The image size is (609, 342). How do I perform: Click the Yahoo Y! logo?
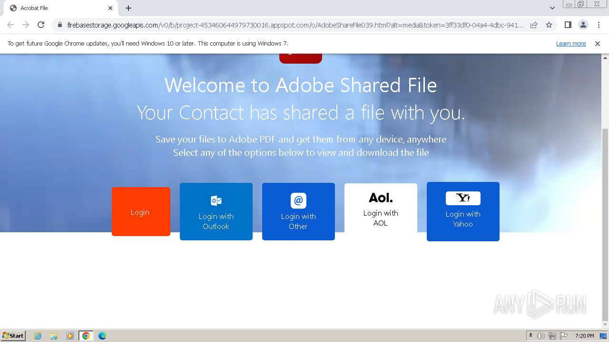(x=463, y=198)
